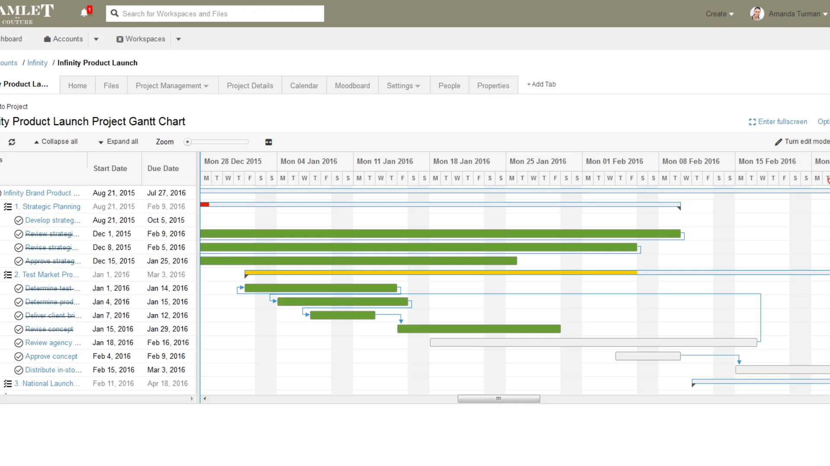Click the Due Date column header
The height and width of the screenshot is (466, 830).
point(163,169)
